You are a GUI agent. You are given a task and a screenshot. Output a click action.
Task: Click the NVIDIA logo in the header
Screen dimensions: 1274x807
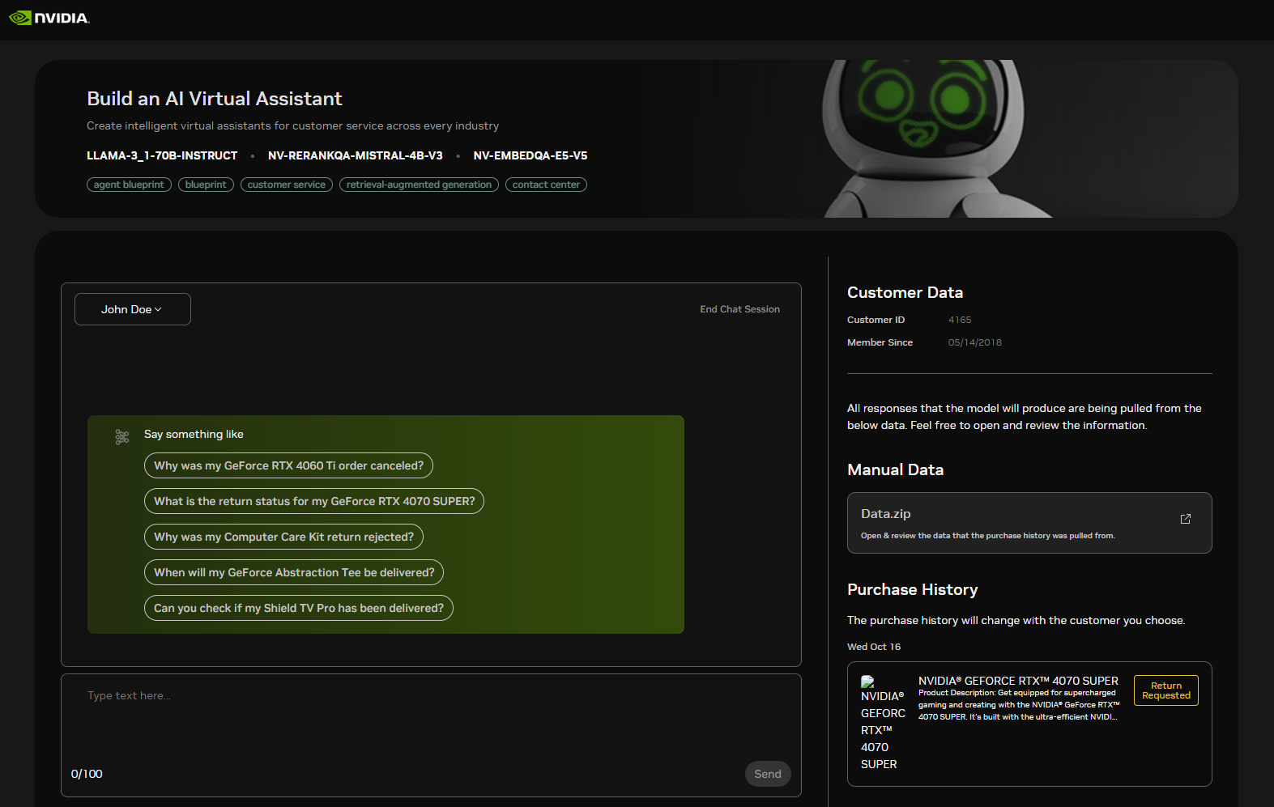click(49, 18)
